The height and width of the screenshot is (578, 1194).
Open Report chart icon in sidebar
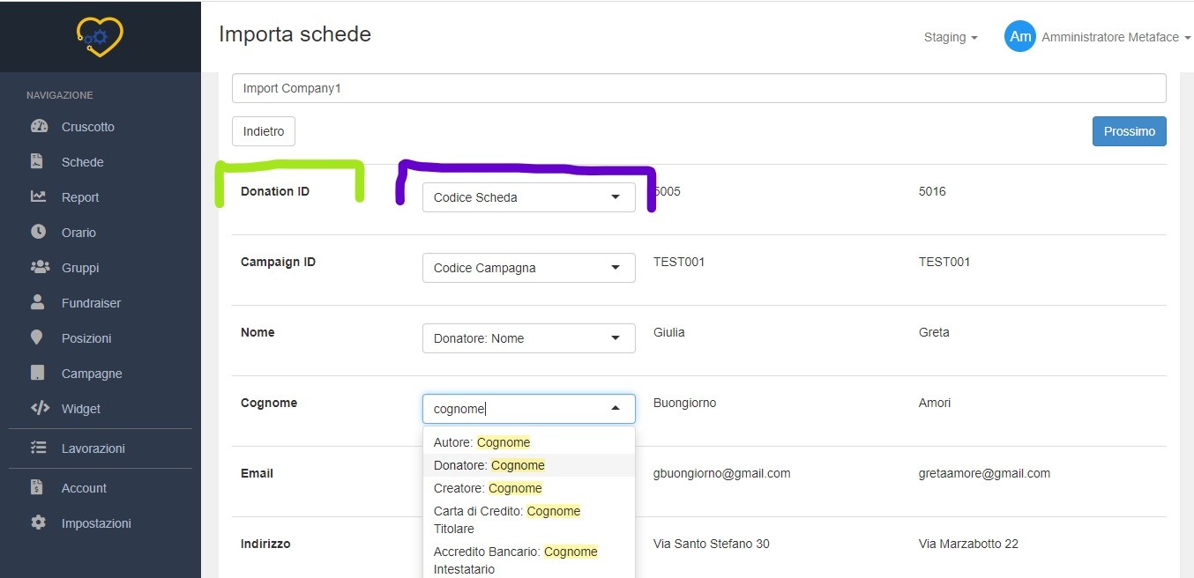click(38, 196)
